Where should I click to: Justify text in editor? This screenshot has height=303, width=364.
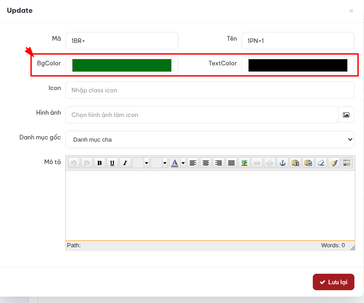pyautogui.click(x=231, y=163)
